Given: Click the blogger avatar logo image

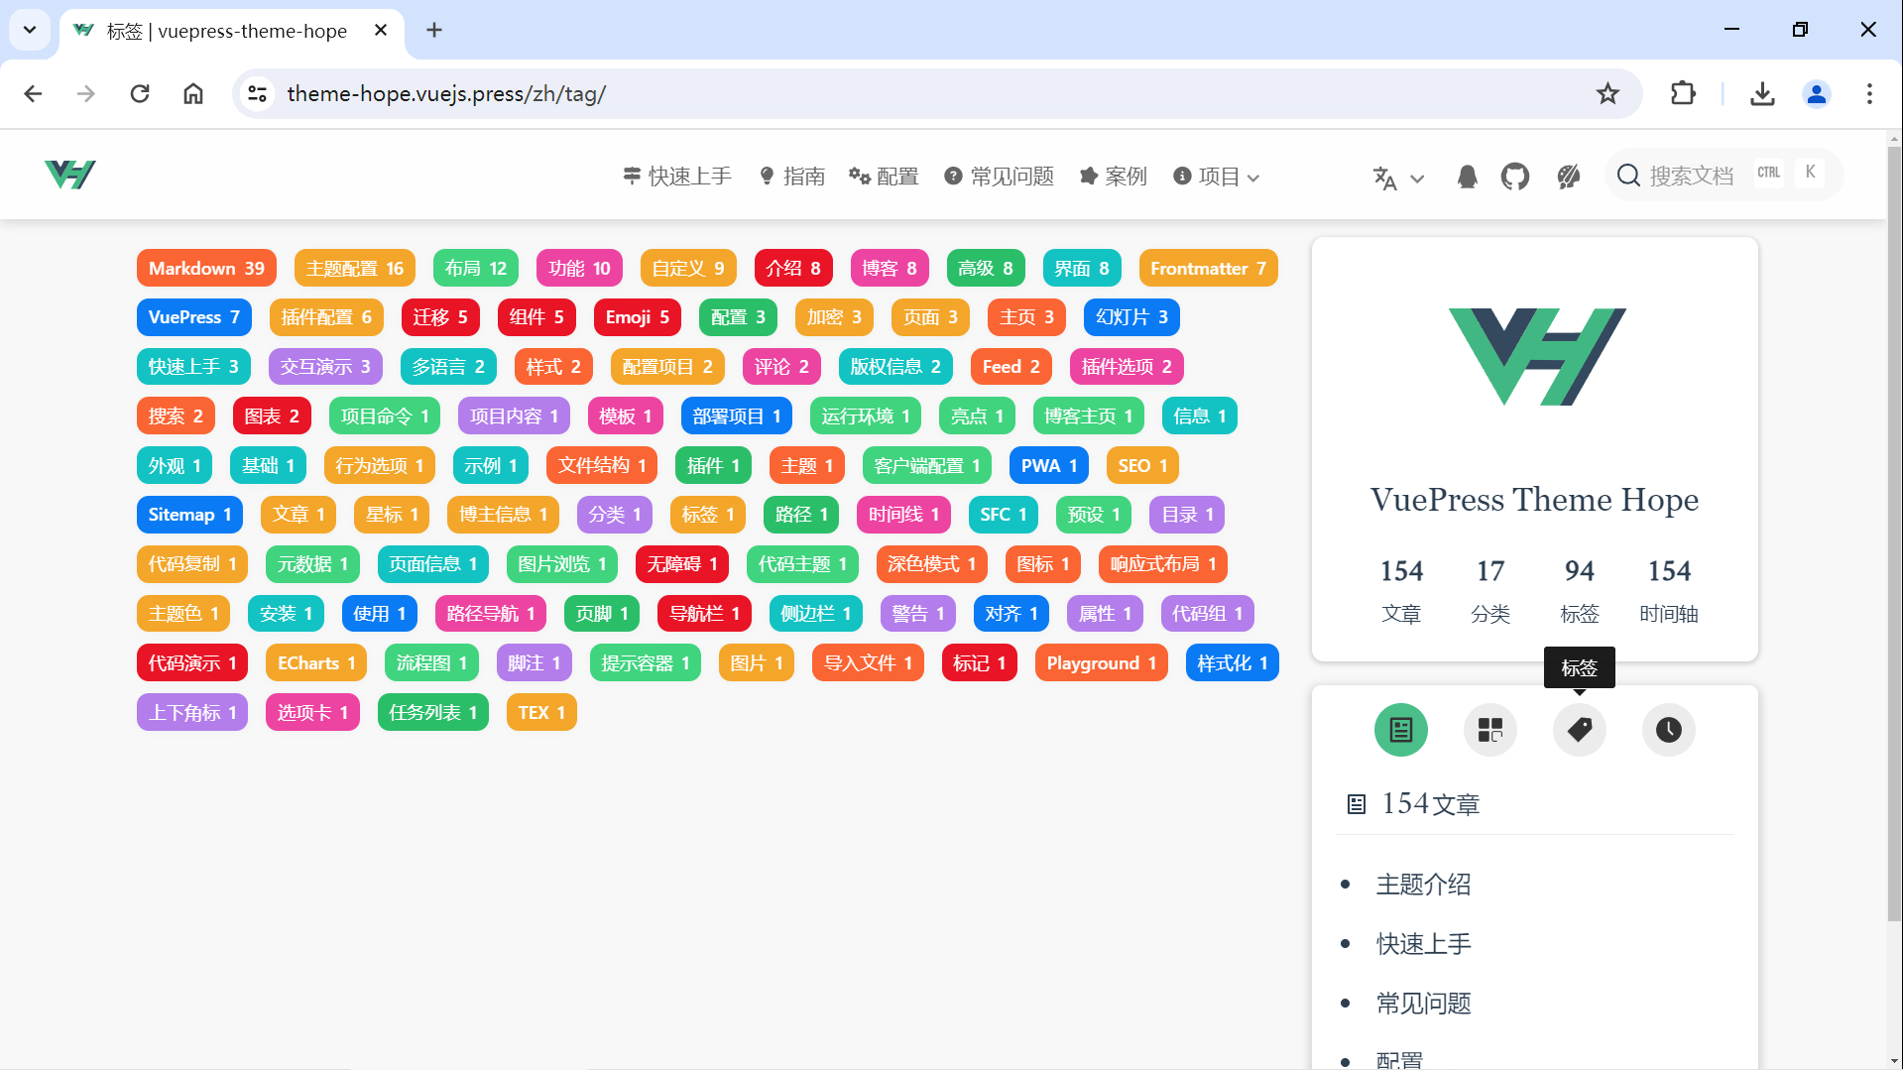Looking at the screenshot, I should (1535, 357).
